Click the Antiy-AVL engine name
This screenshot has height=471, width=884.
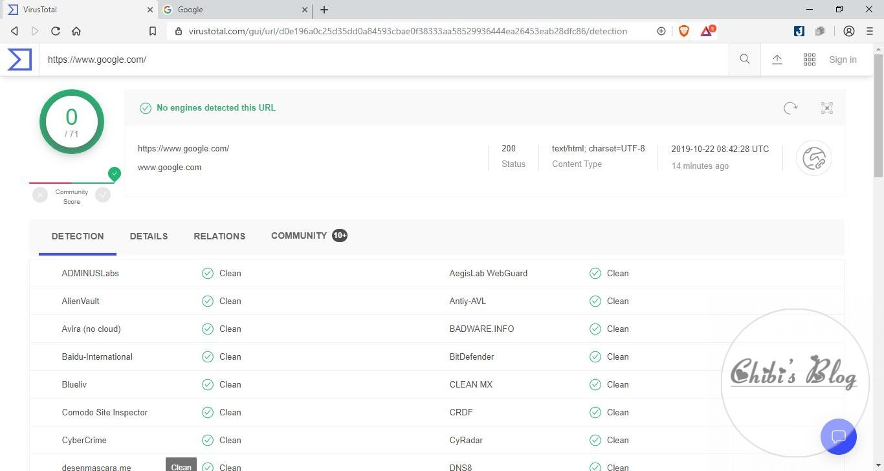(x=468, y=301)
